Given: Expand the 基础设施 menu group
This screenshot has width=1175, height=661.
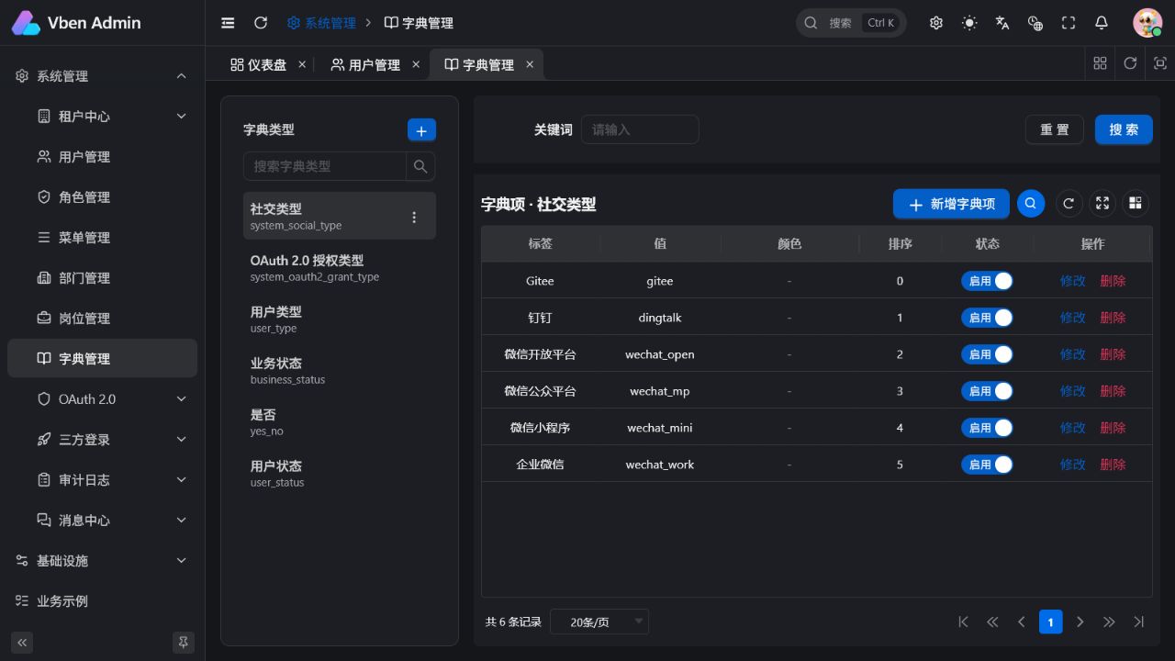Looking at the screenshot, I should pyautogui.click(x=102, y=561).
